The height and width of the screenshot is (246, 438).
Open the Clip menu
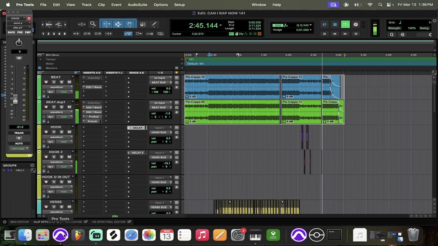(101, 4)
